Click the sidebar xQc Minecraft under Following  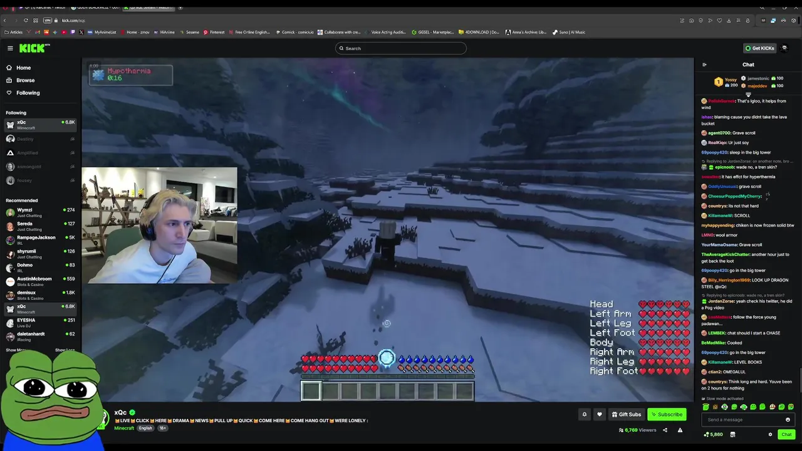point(41,125)
